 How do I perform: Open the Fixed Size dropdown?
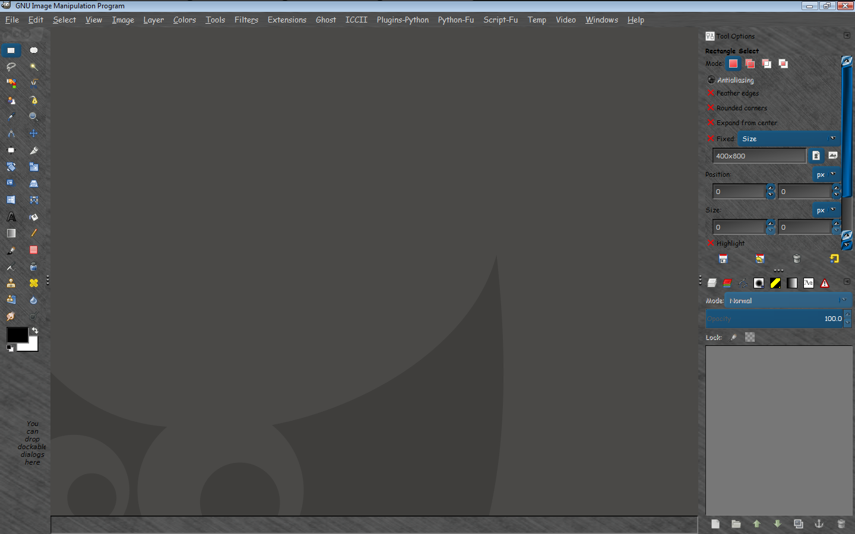coord(789,139)
